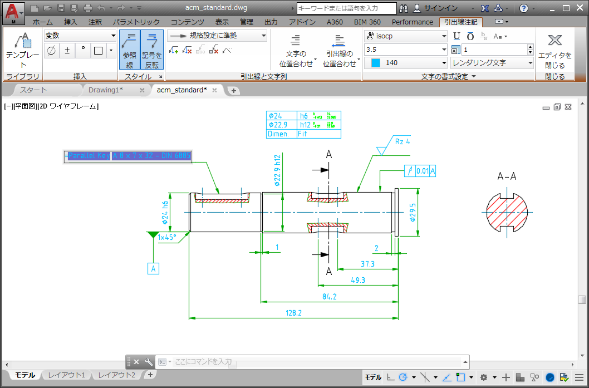This screenshot has width=589, height=388.
Task: Click the keyword search input field
Action: 346,8
